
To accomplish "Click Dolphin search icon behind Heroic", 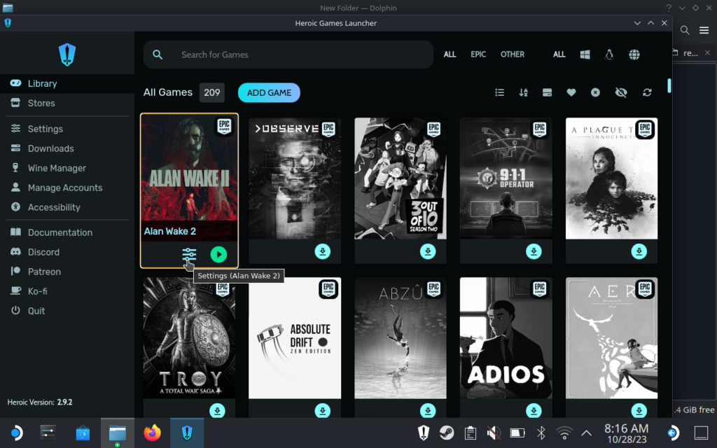I will tap(685, 30).
